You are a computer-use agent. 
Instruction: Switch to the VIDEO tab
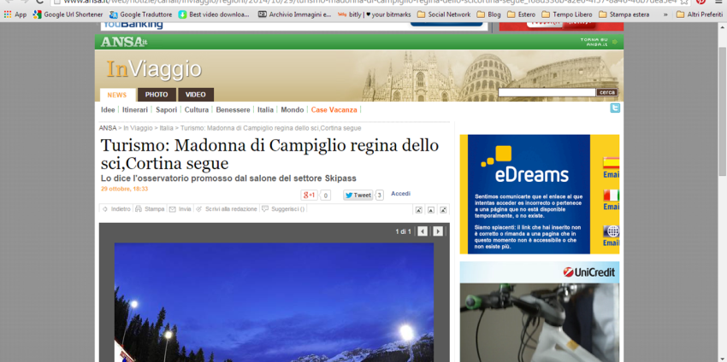click(x=196, y=95)
